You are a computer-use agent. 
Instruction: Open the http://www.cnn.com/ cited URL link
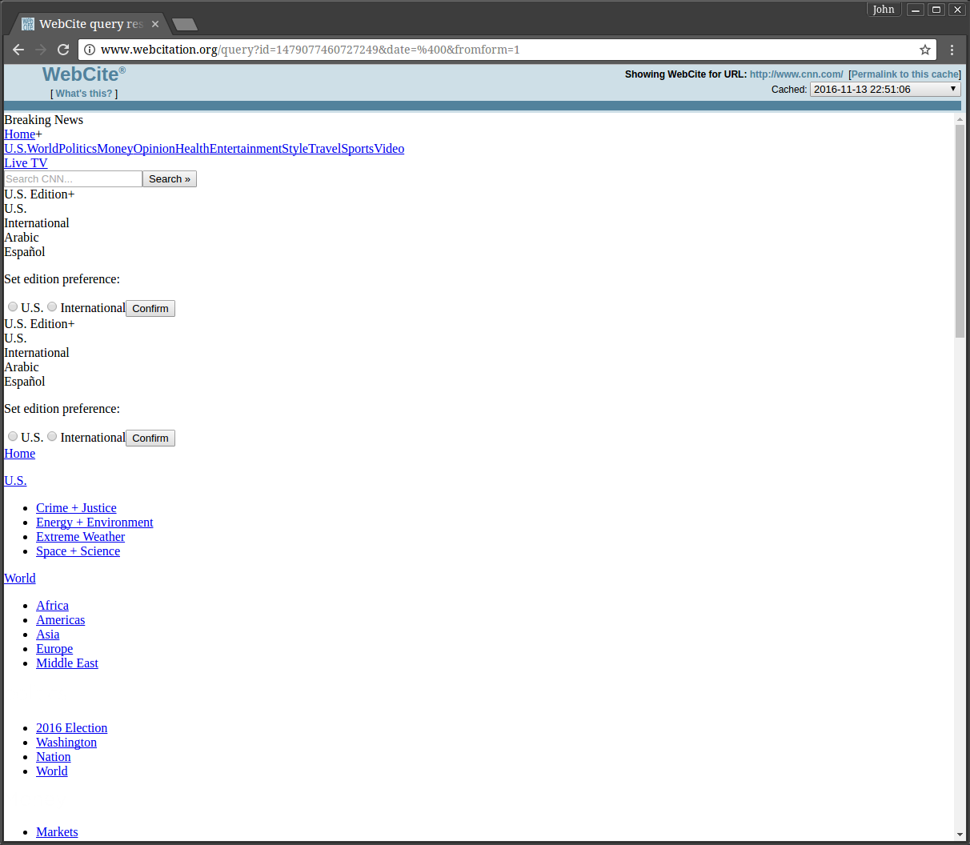796,74
